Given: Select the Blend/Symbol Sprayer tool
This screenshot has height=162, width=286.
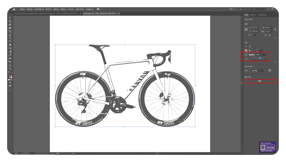Looking at the screenshot, I should tap(10, 62).
